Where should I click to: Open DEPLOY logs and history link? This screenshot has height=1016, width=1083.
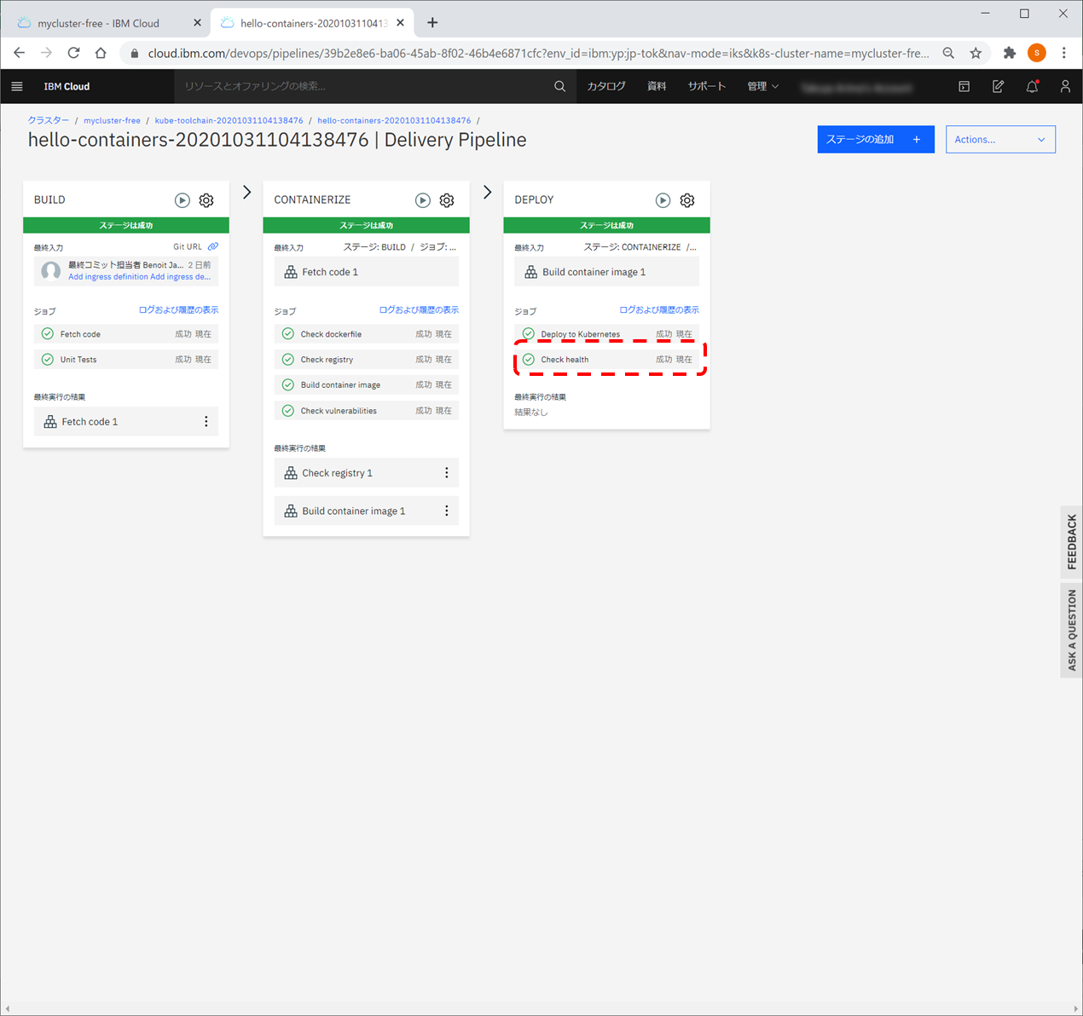click(659, 310)
